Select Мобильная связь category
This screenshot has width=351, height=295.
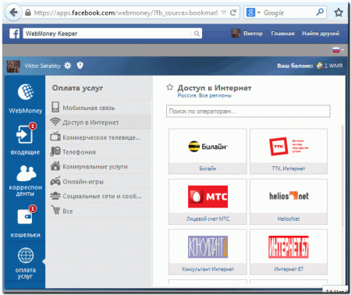point(98,108)
